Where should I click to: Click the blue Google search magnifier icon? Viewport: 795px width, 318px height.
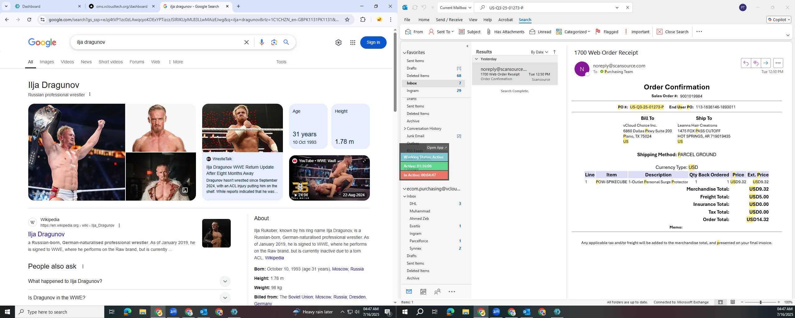click(x=286, y=42)
